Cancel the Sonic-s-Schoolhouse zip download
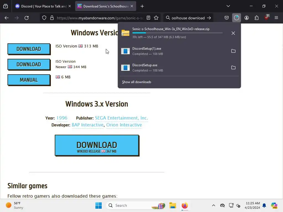Viewport: 283px width, 212px height. (233, 33)
